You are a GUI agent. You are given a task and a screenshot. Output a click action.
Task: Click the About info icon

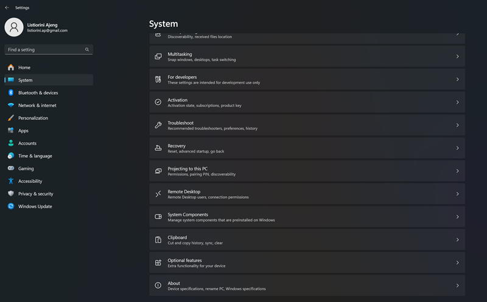click(158, 286)
